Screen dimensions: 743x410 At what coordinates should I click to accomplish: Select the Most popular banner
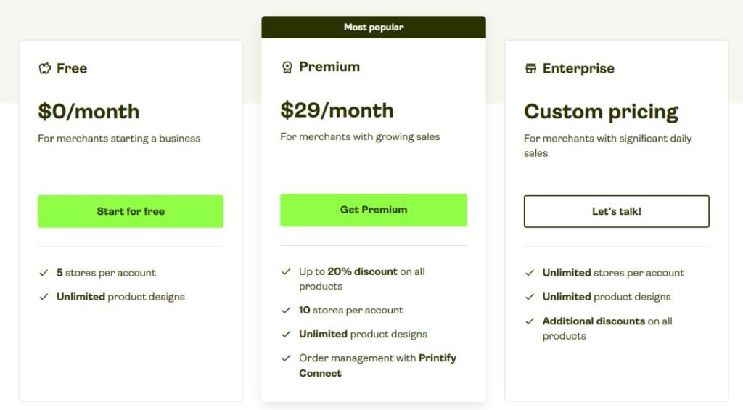374,27
